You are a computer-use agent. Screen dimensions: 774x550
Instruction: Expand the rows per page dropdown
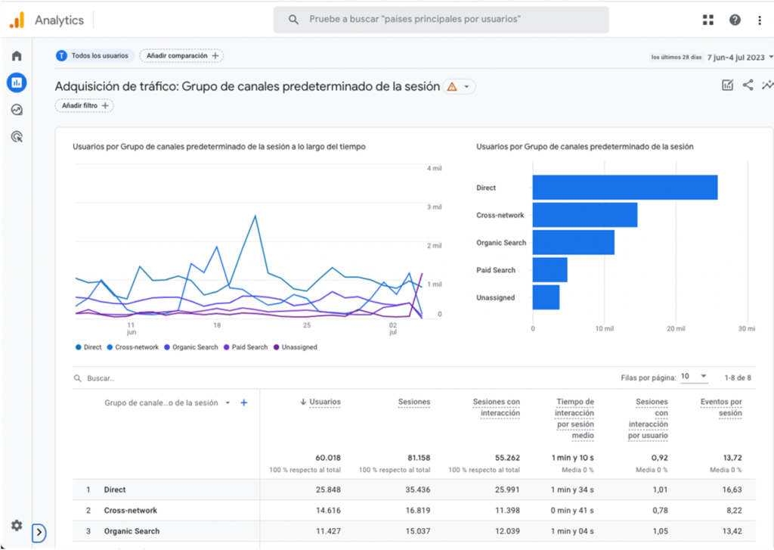pos(693,376)
